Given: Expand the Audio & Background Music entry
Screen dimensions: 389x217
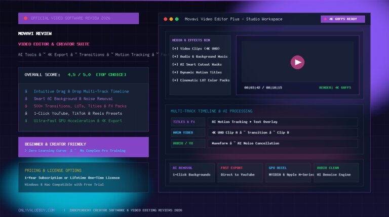Looking at the screenshot, I should (200, 57).
